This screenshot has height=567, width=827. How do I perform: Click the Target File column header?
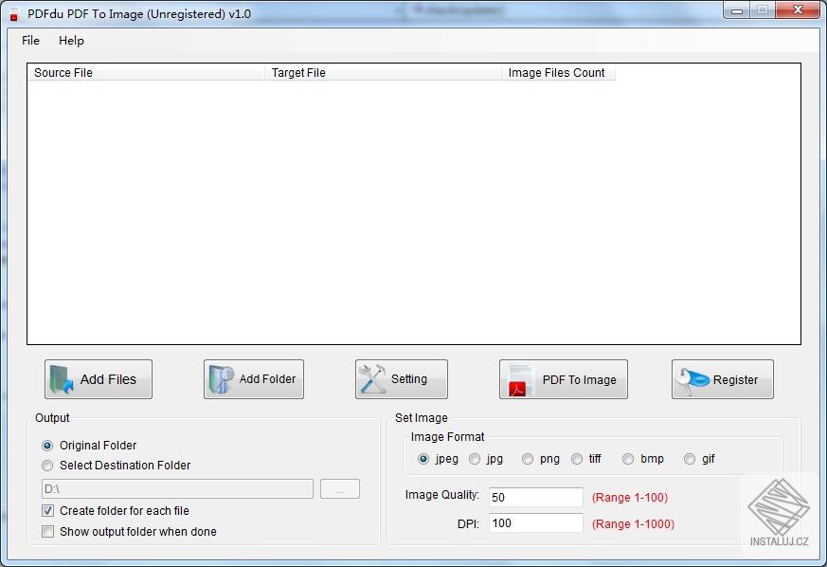click(x=383, y=73)
